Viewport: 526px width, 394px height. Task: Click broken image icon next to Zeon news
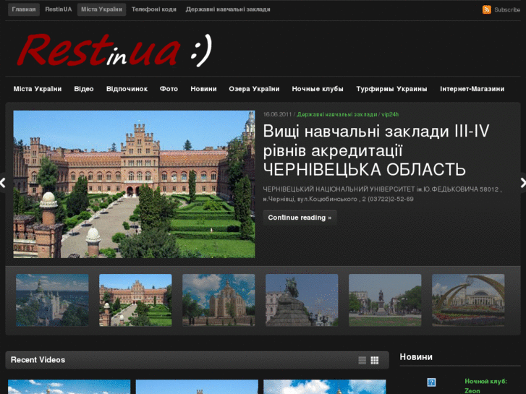click(431, 382)
